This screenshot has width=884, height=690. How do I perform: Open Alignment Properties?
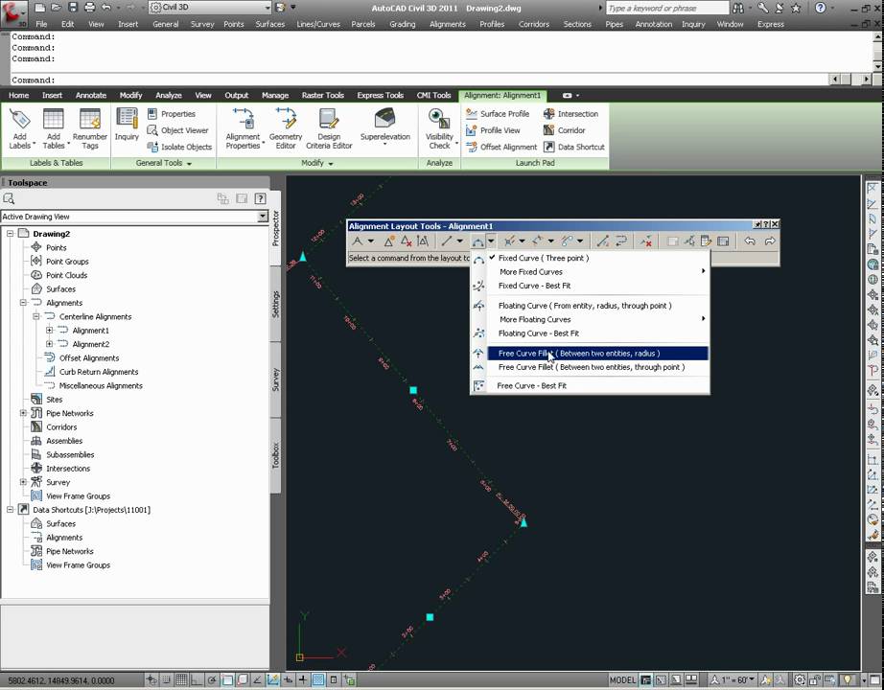[243, 128]
